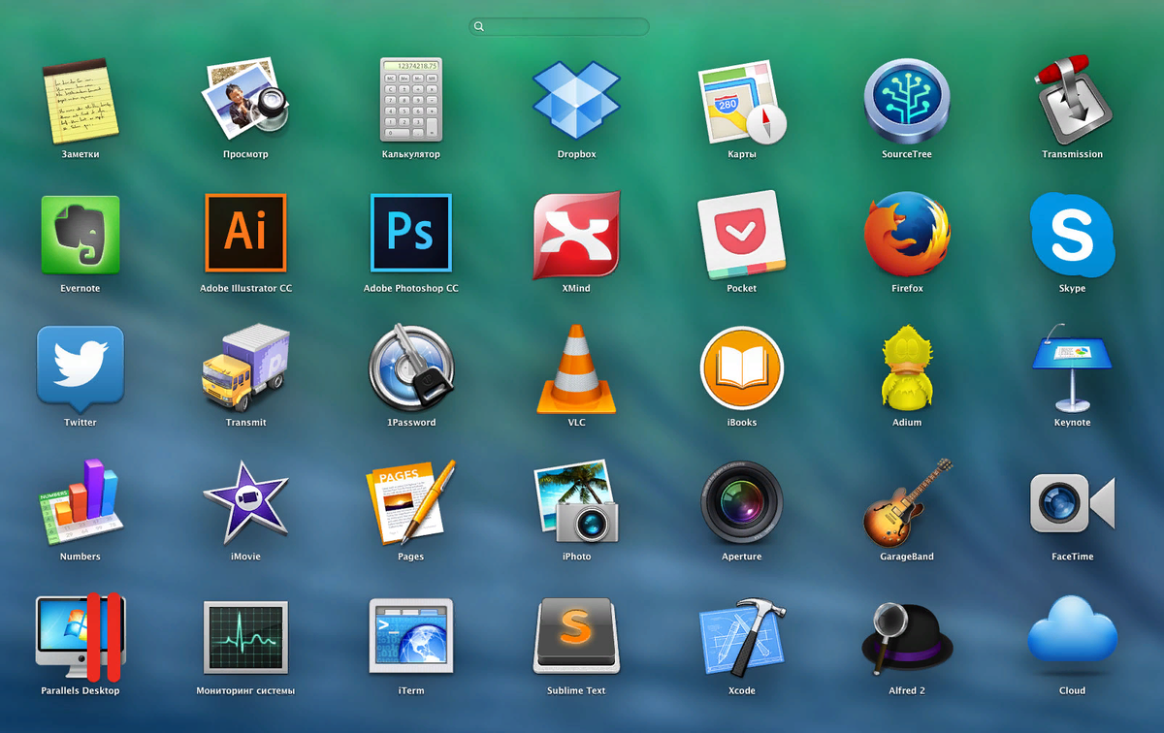Open Adobe Illustrator CC

click(245, 234)
